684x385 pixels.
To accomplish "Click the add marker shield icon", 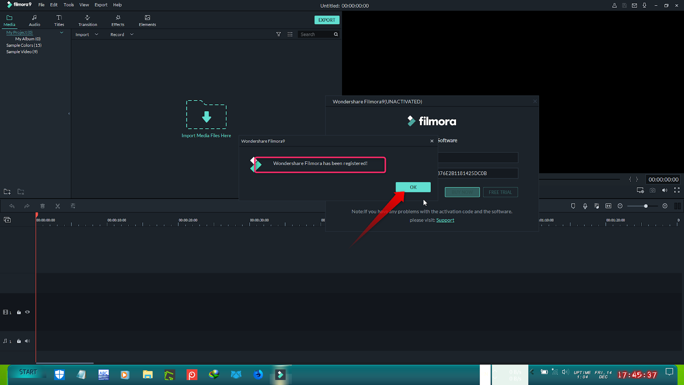I will point(573,206).
